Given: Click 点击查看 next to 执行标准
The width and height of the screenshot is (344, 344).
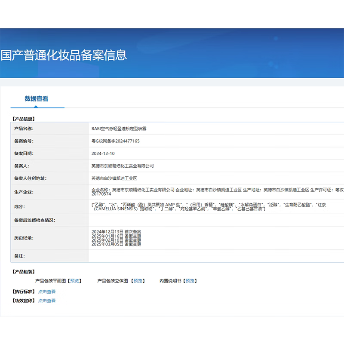Looking at the screenshot, I should [47, 292].
